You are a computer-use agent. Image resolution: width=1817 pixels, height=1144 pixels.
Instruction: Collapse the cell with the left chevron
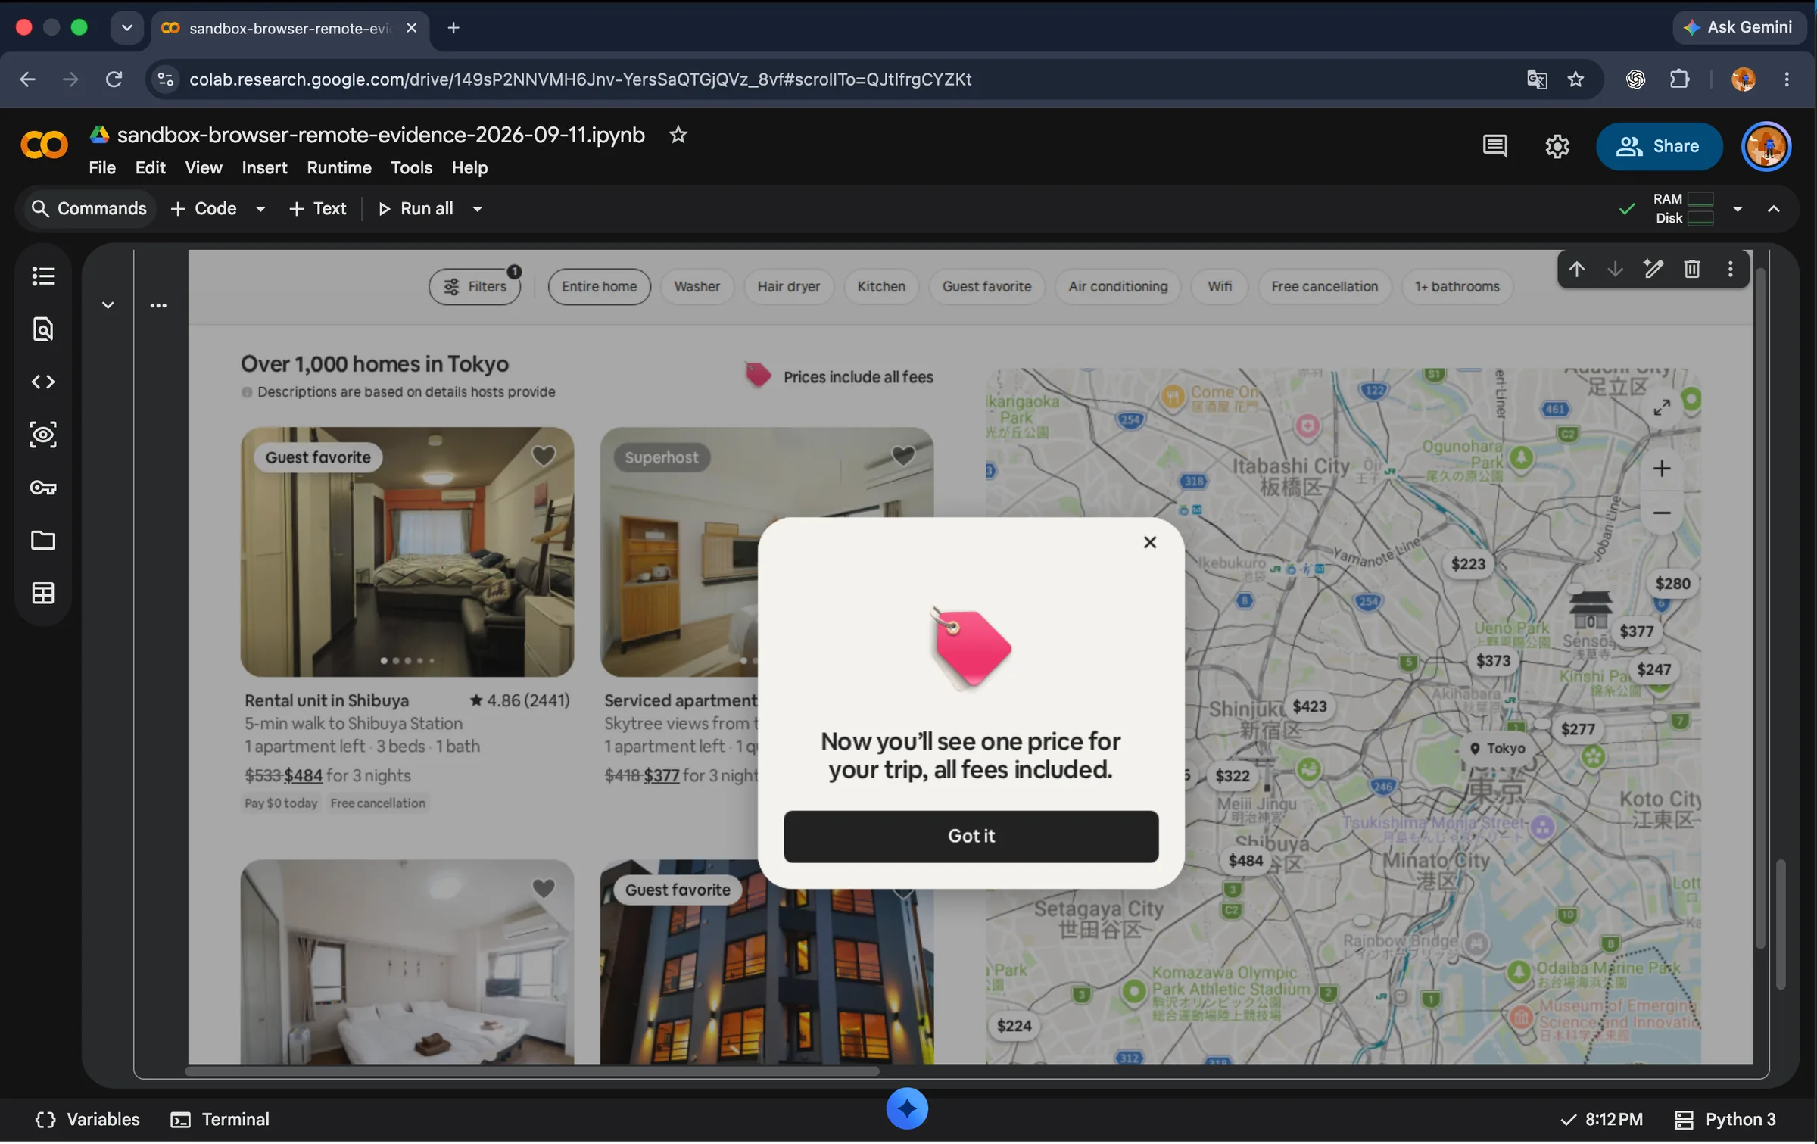coord(108,306)
